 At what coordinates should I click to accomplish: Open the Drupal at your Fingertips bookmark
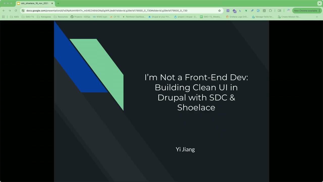point(159,17)
